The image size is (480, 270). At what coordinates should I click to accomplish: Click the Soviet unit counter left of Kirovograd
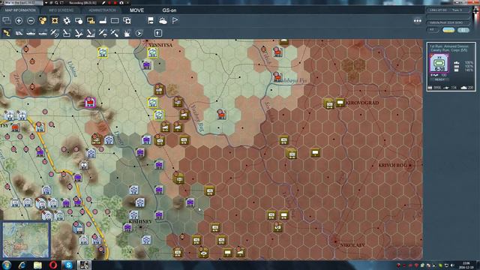329,103
